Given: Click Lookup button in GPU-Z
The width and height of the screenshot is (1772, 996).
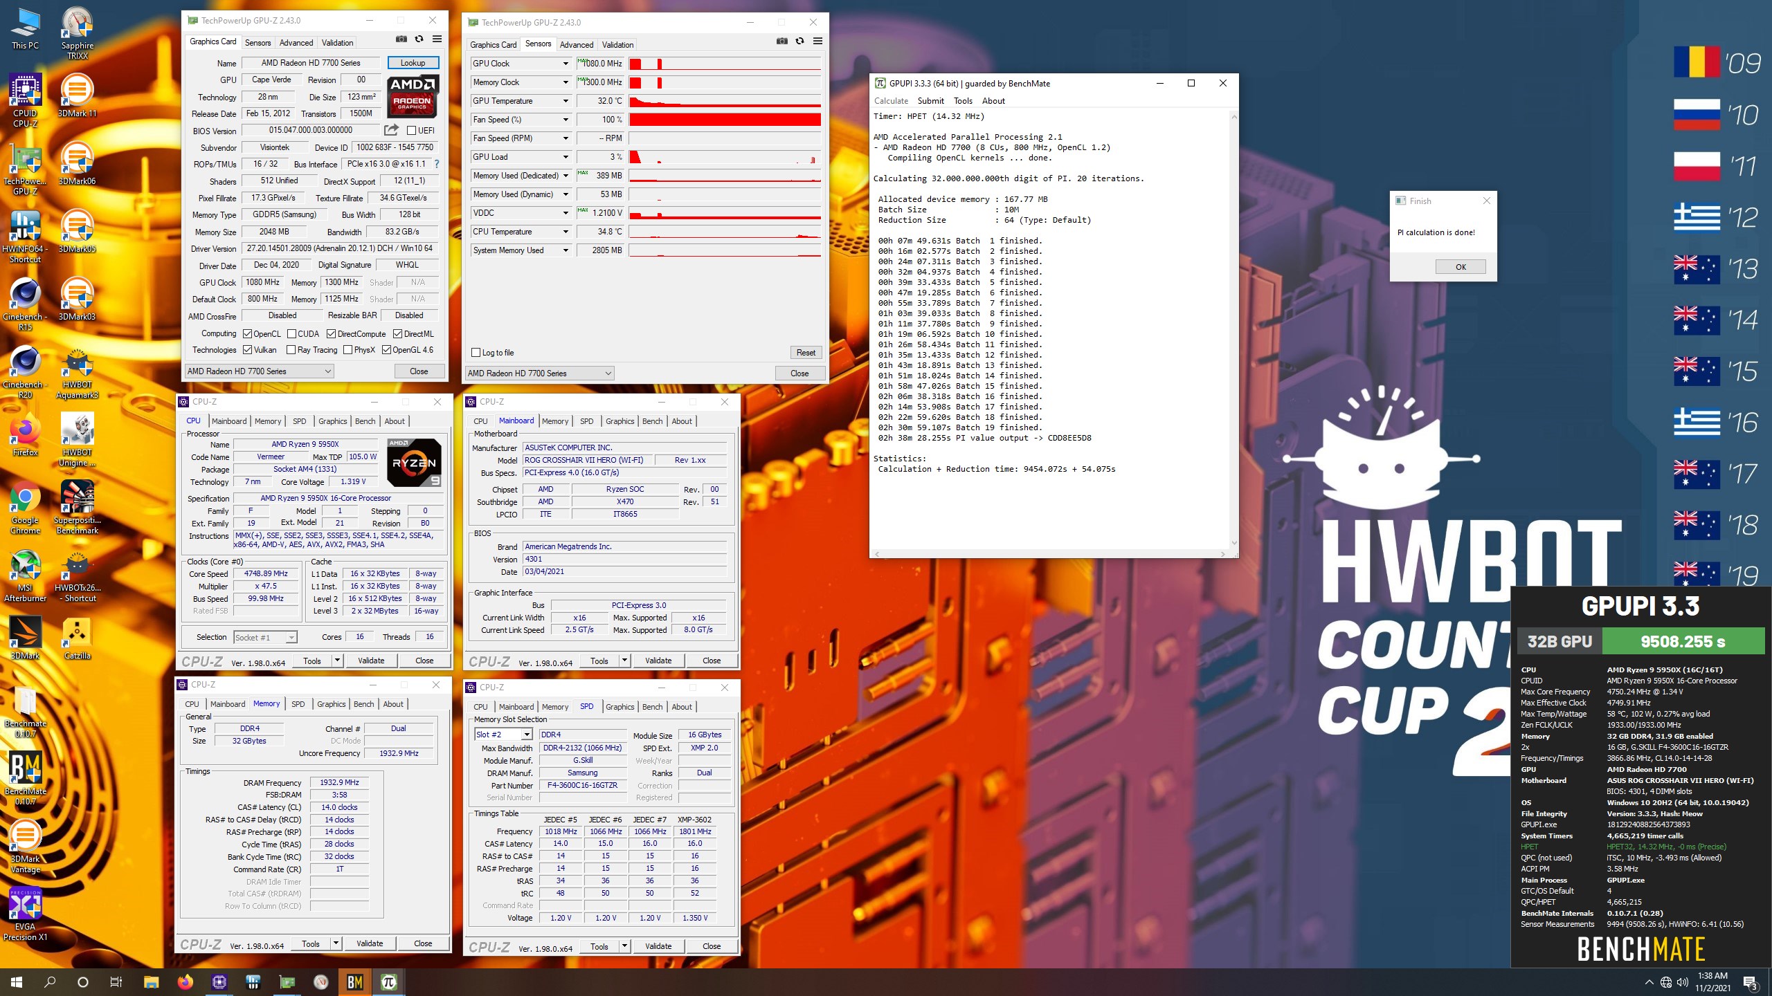Looking at the screenshot, I should [413, 63].
